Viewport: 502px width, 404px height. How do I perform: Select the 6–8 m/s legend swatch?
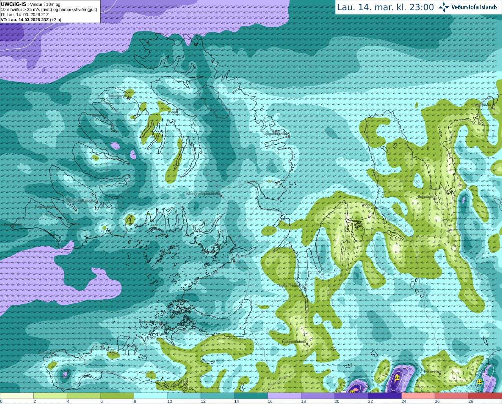tap(117, 396)
